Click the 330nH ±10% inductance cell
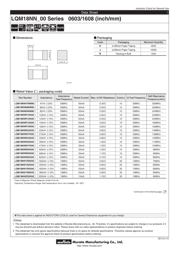Viewport: 179px width, 253px height. click(x=46, y=138)
